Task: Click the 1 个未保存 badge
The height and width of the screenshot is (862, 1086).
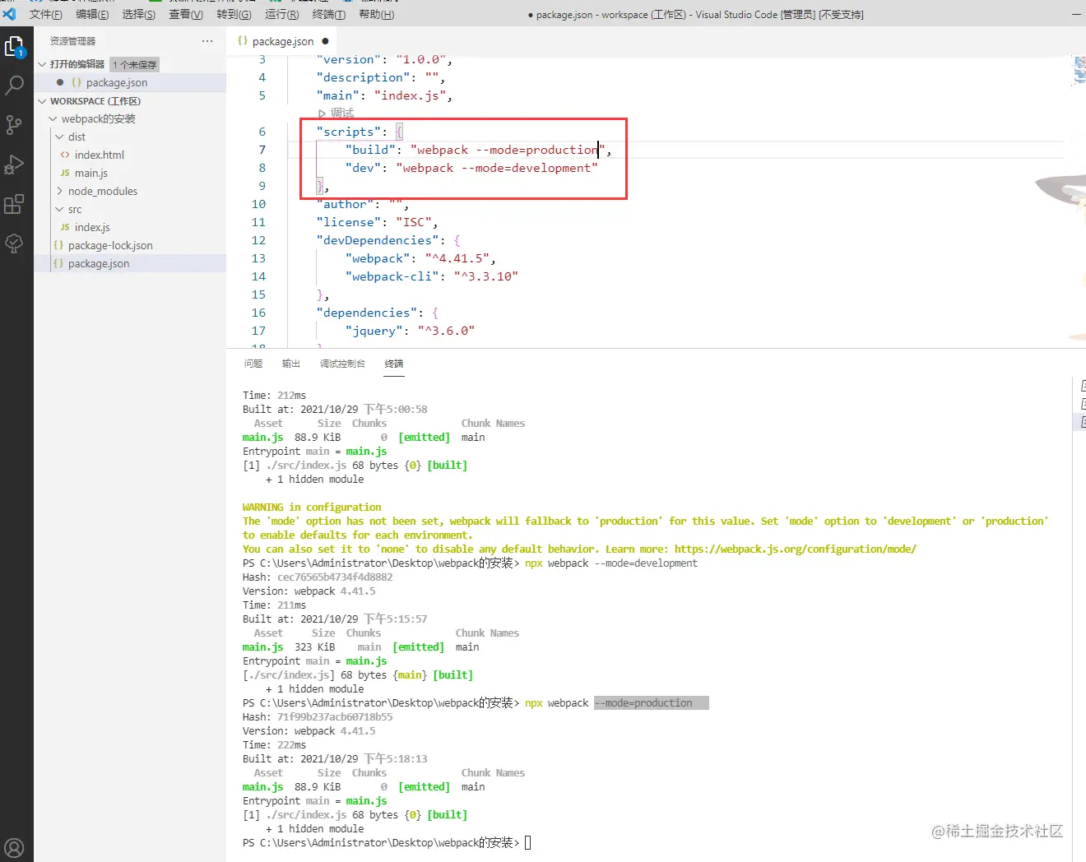Action: 135,64
